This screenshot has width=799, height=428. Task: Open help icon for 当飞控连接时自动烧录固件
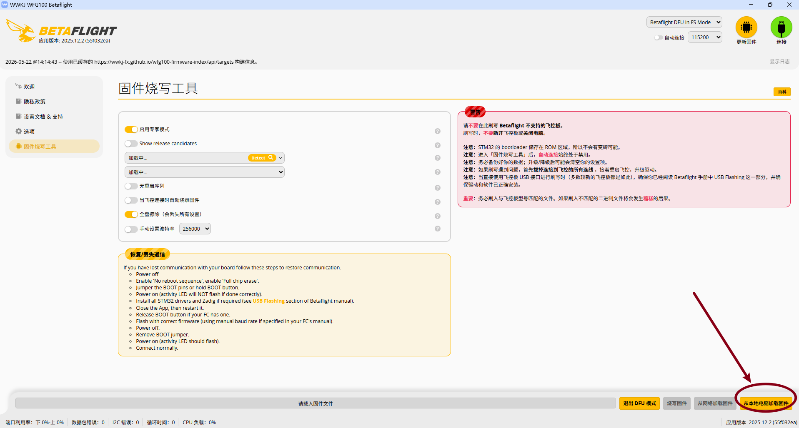(438, 202)
